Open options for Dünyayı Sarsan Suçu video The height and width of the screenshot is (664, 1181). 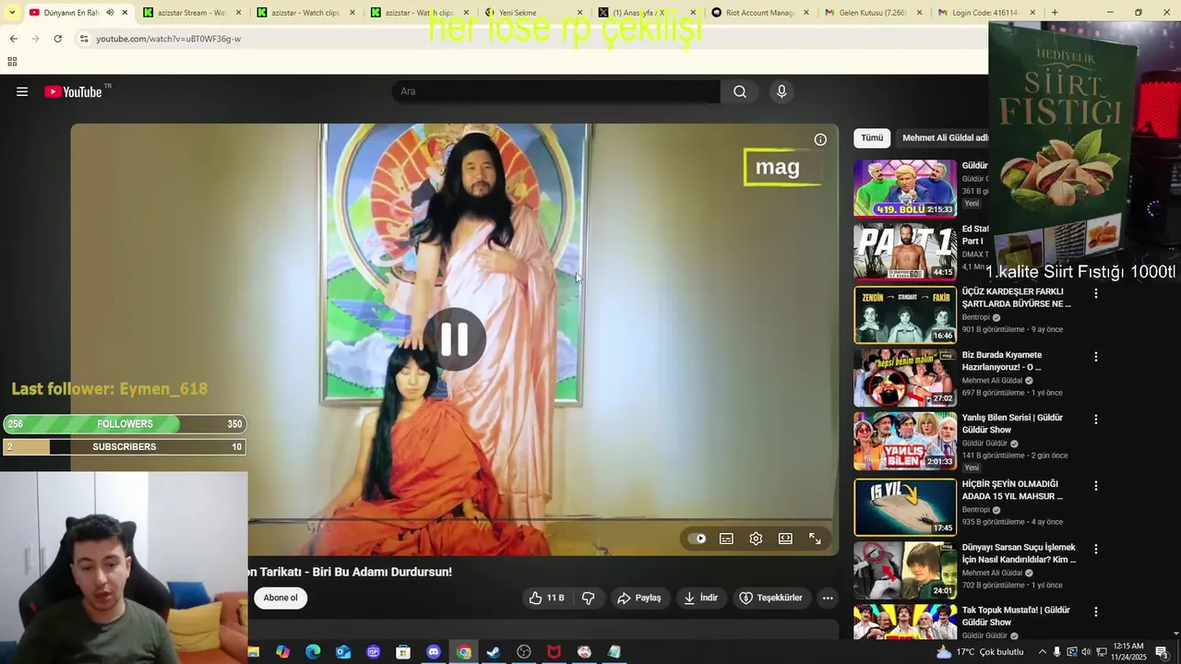click(1096, 549)
